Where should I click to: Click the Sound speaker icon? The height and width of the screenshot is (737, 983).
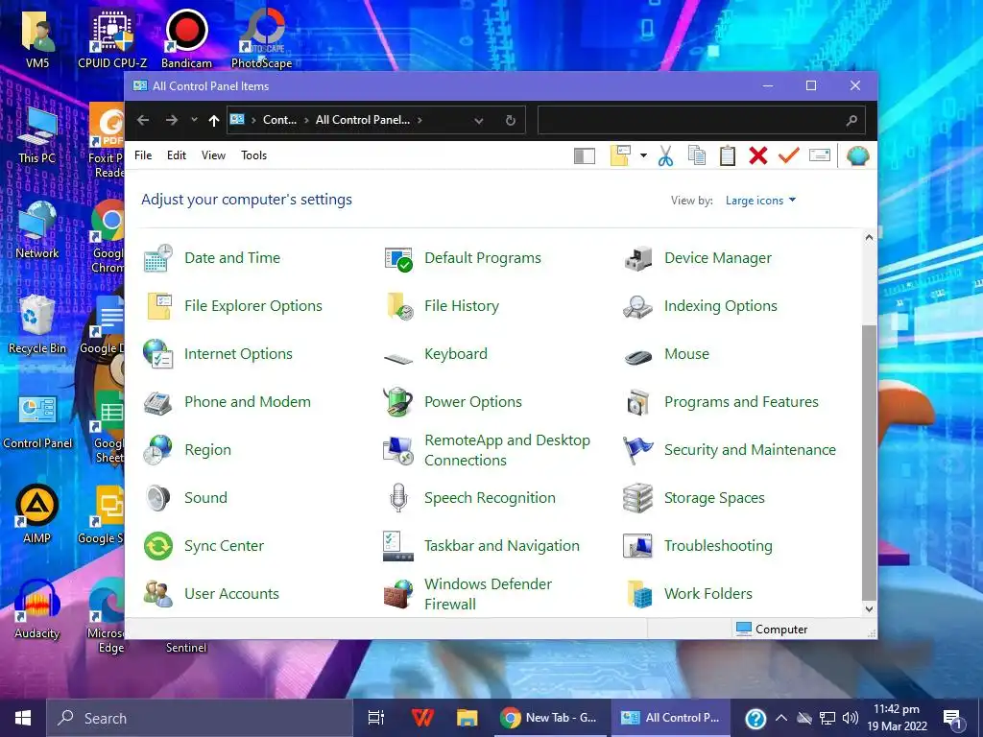(158, 498)
